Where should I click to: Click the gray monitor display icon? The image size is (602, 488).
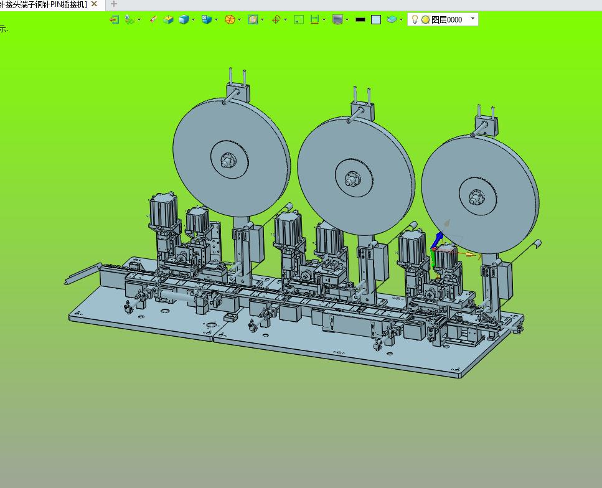click(337, 20)
